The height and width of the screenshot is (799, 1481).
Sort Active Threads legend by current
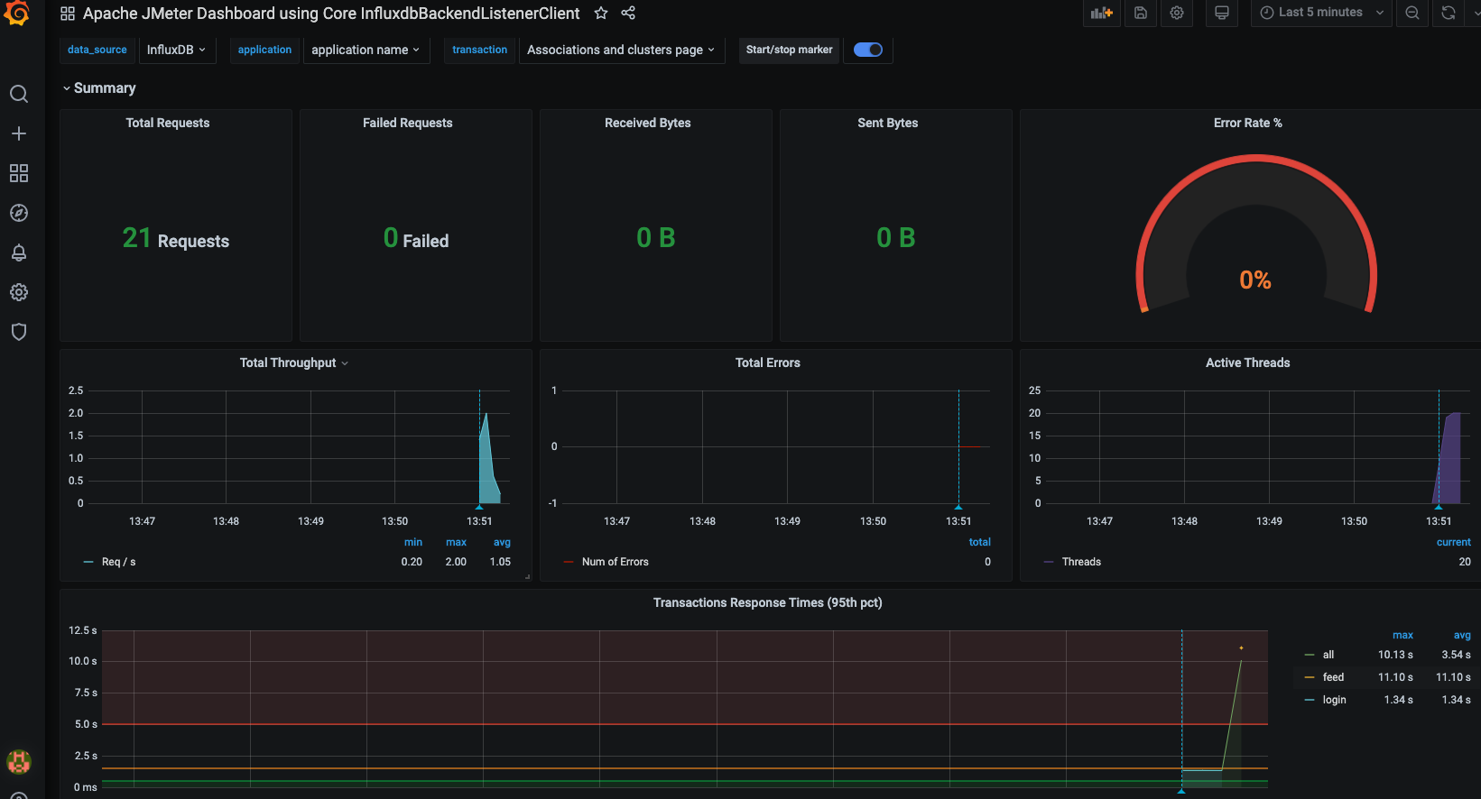coord(1454,542)
